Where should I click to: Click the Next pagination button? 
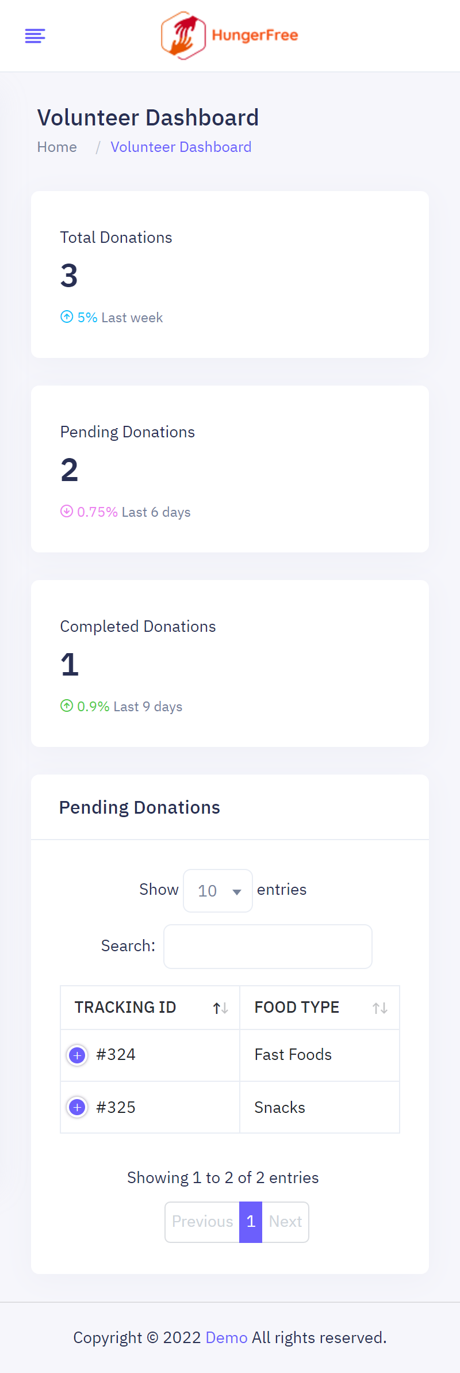pos(285,1222)
